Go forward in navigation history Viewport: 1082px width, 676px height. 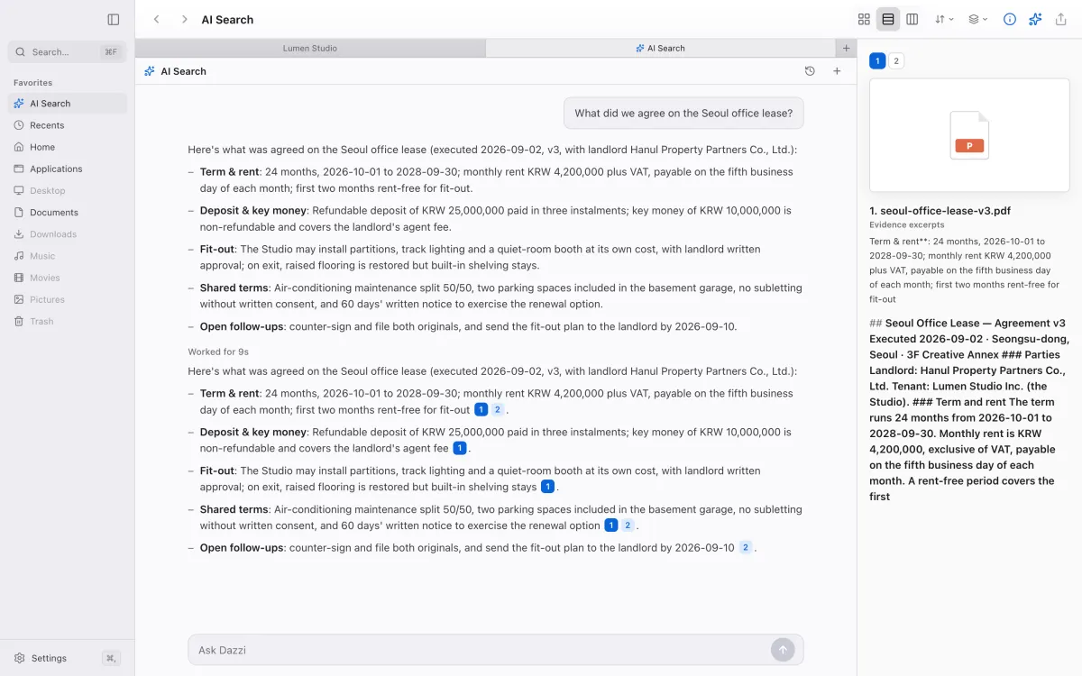click(184, 19)
